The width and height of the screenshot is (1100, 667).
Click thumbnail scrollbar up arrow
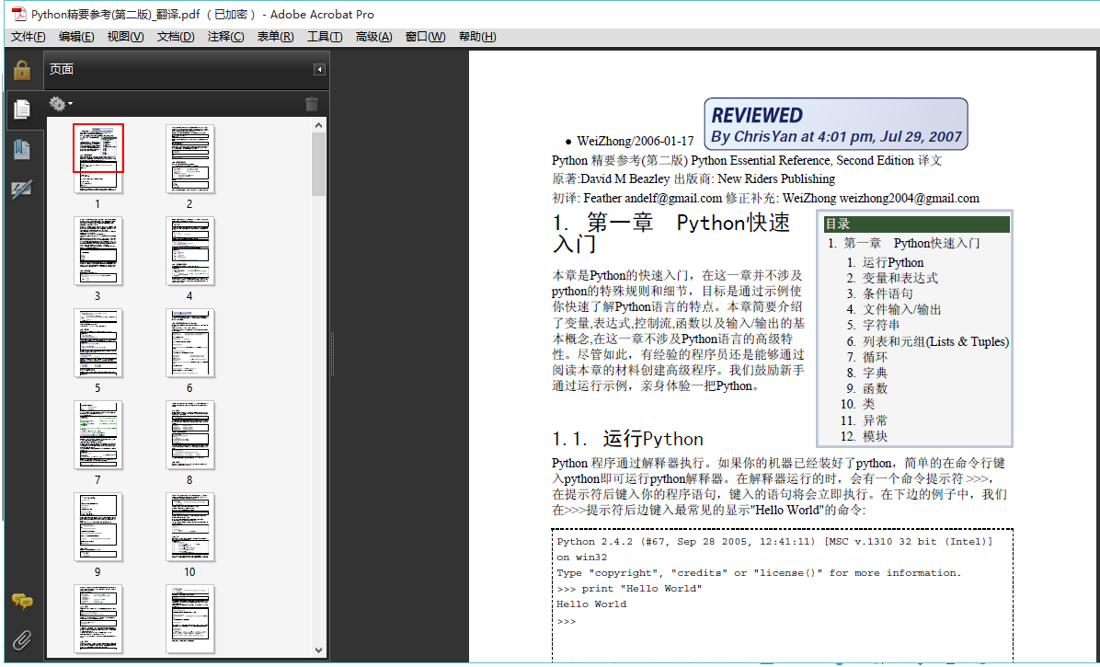pyautogui.click(x=318, y=125)
